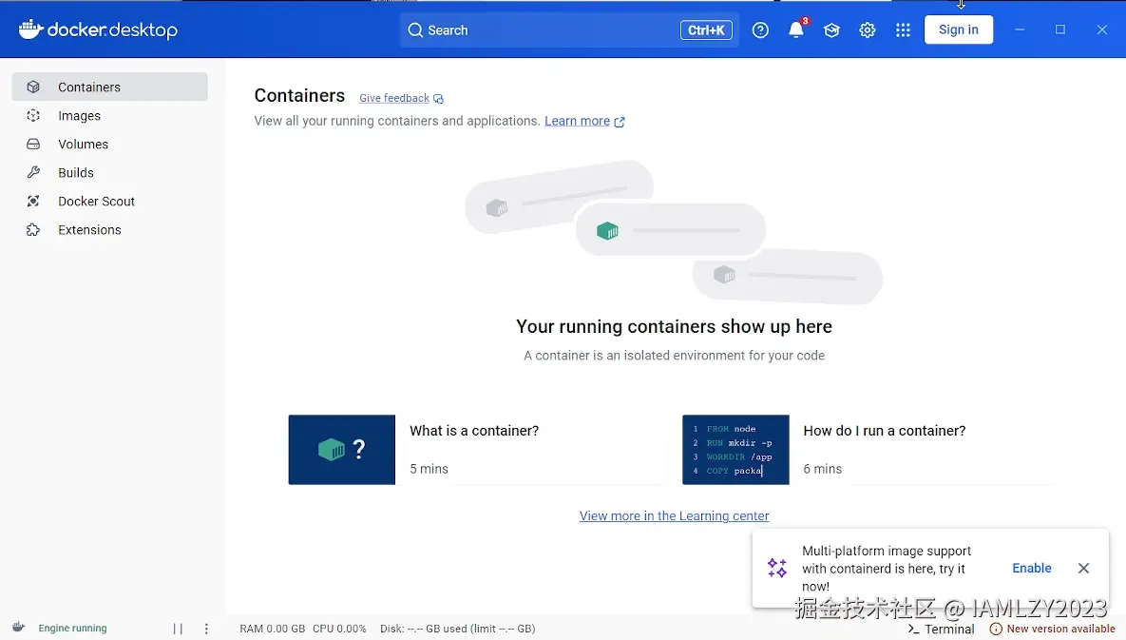Open the Learning center graduation cap icon
Screen dimensions: 1126x640
pyautogui.click(x=831, y=30)
